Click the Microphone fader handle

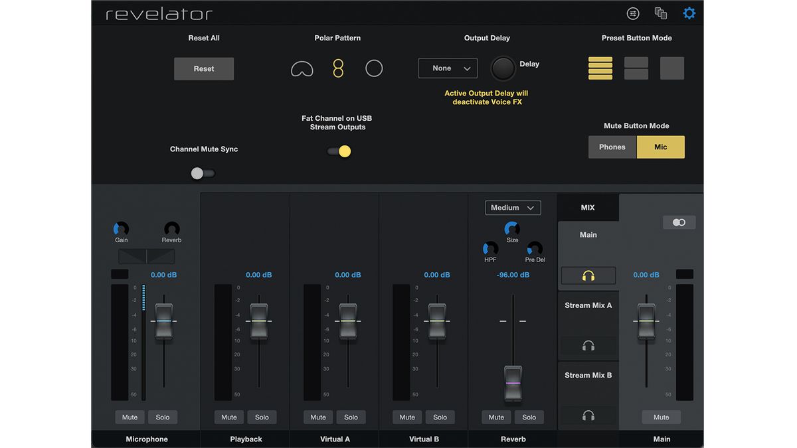pyautogui.click(x=164, y=321)
